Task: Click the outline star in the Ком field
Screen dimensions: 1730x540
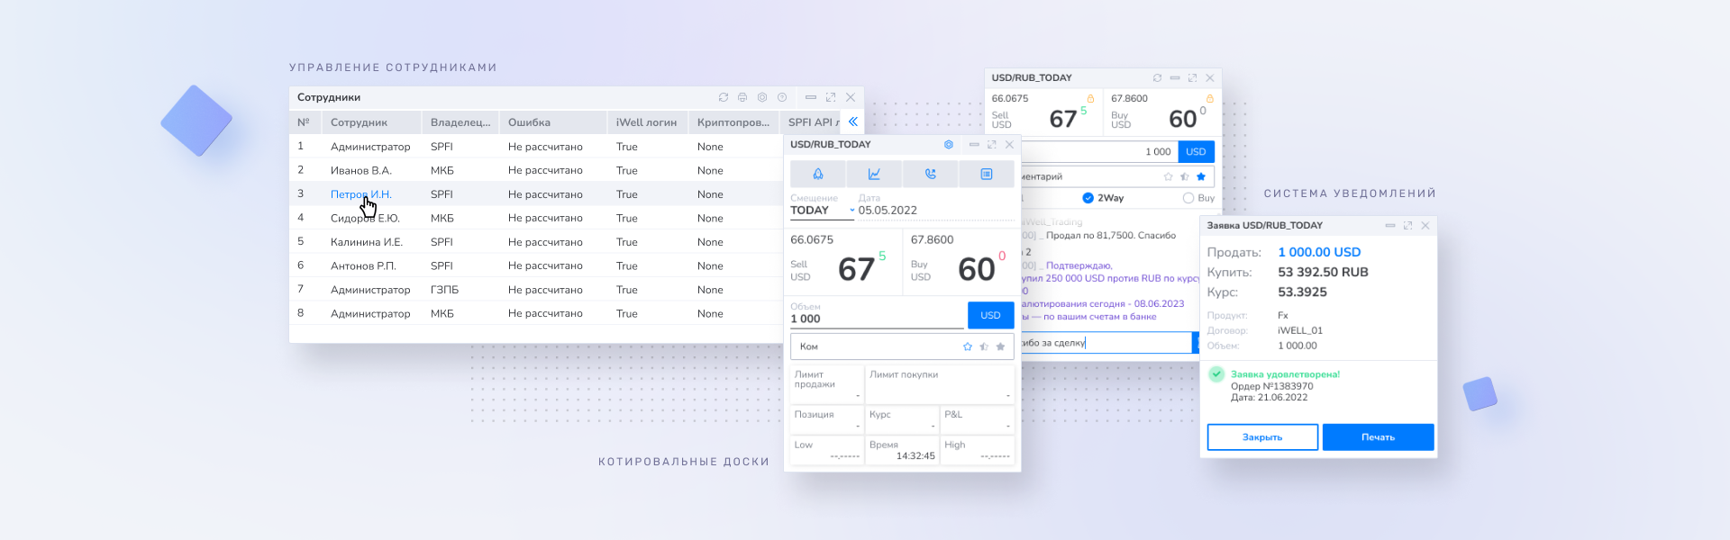Action: coord(968,346)
